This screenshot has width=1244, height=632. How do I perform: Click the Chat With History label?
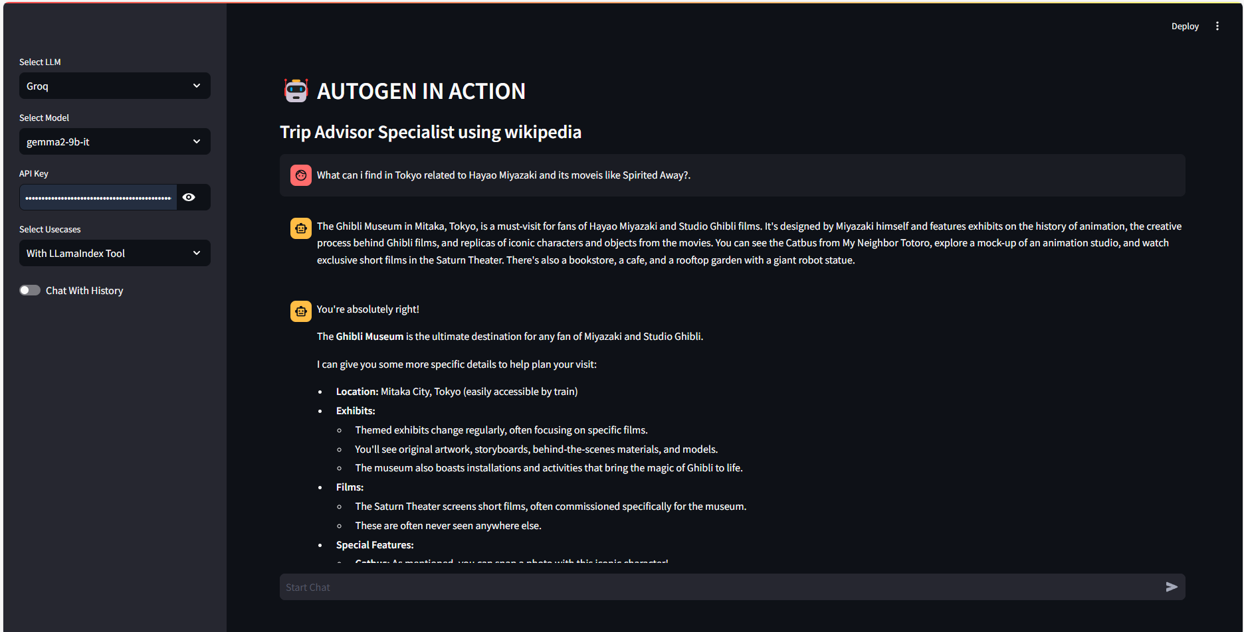[x=84, y=291]
